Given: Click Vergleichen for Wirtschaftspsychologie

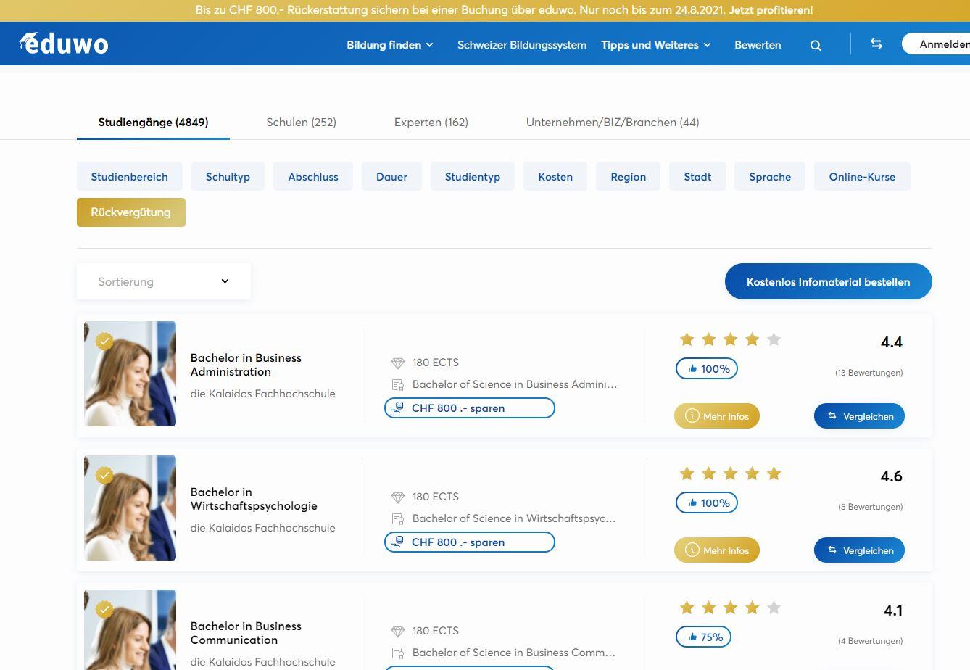Looking at the screenshot, I should 859,550.
